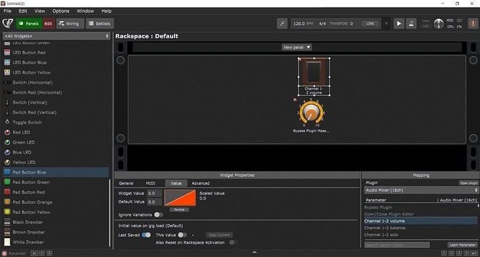Open the View menu
Viewport: 480px width, 257px height.
click(40, 11)
